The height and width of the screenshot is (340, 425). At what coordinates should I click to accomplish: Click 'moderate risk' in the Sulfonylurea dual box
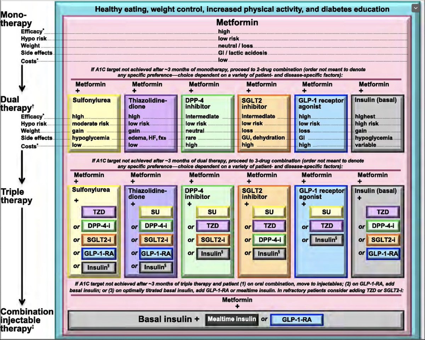coord(91,124)
